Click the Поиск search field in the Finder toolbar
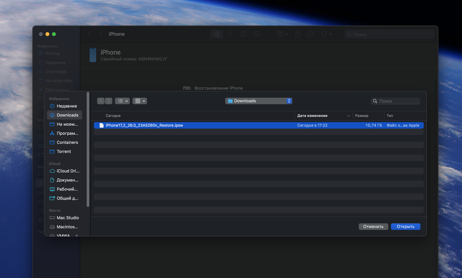This screenshot has width=462, height=278. [390, 34]
